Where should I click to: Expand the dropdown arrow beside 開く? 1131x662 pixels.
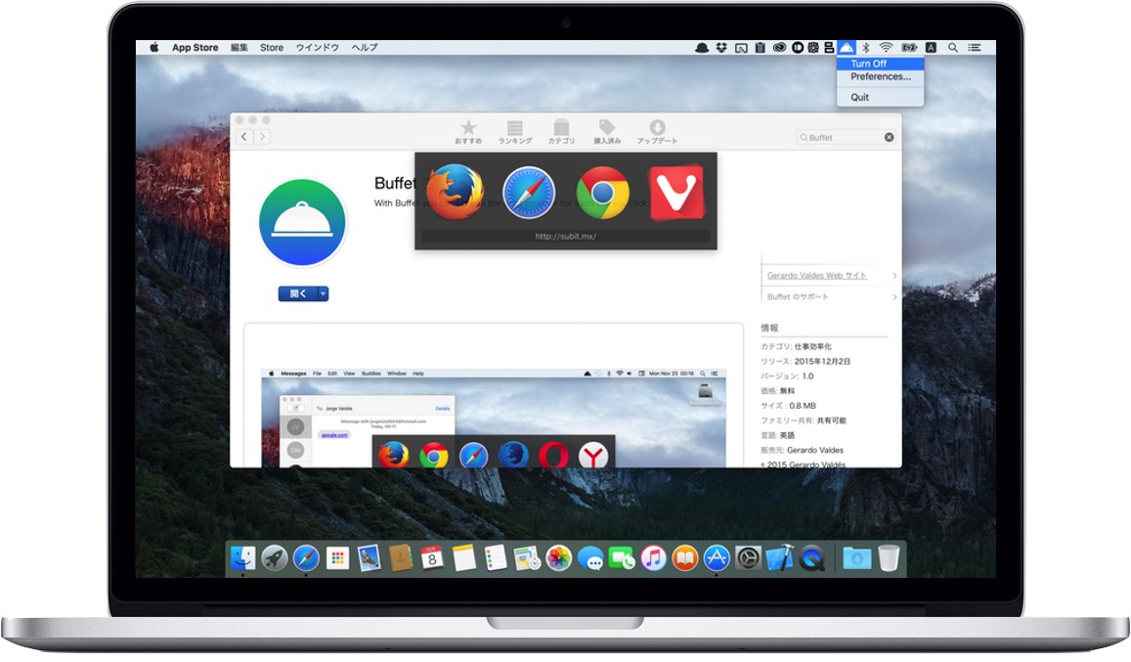(324, 293)
